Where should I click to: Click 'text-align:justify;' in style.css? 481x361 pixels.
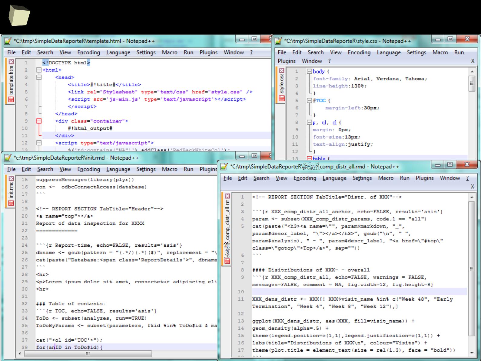point(343,144)
